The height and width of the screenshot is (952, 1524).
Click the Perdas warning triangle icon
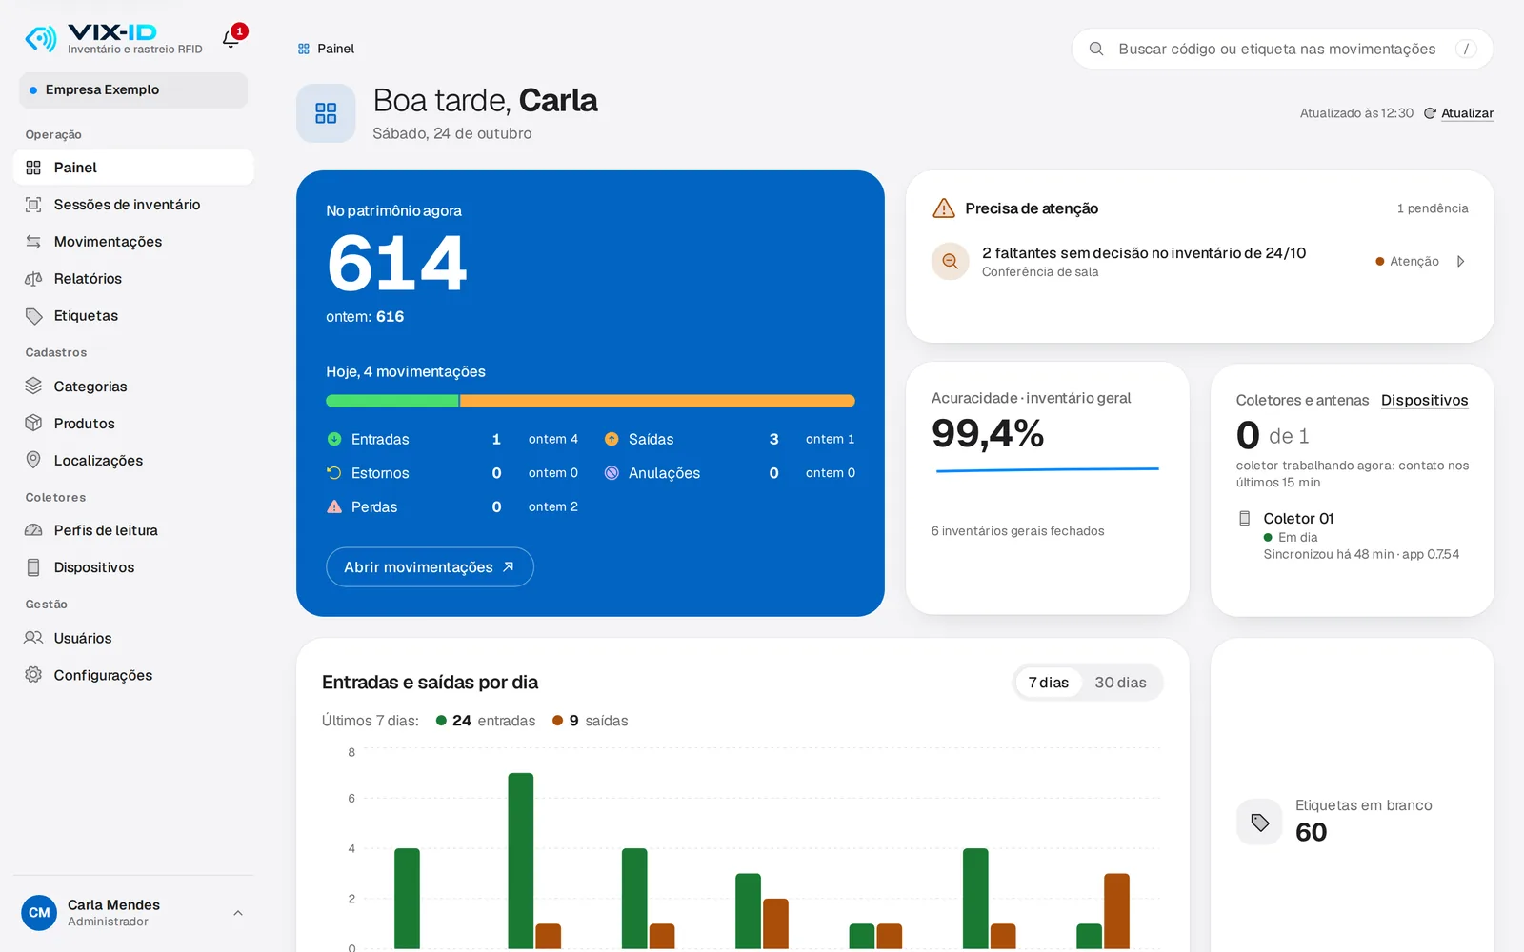coord(334,506)
